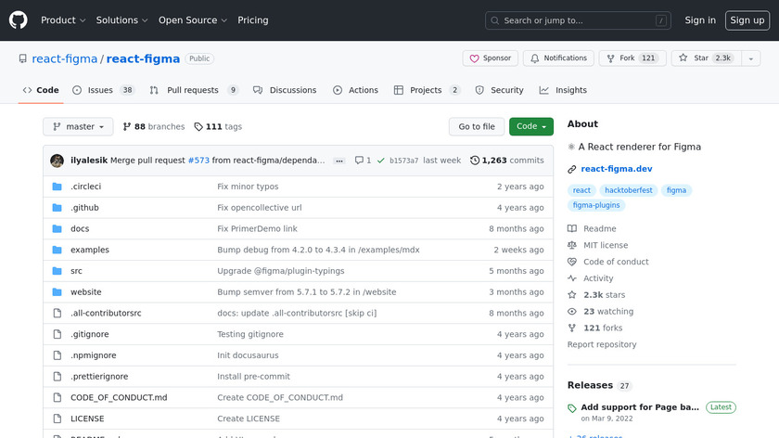779x438 pixels.
Task: Open the examples folder
Action: (90, 250)
